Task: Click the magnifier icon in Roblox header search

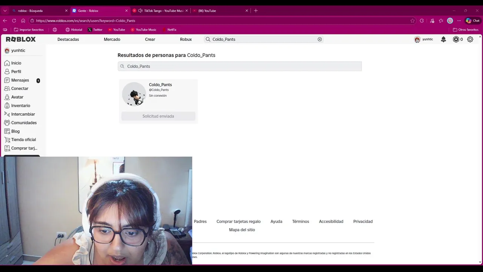Action: pyautogui.click(x=208, y=39)
